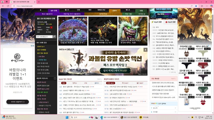The image size is (214, 120).
Task: Open the 시즌2 기계 티라노 탈것 thumbnail
Action: pos(103,31)
